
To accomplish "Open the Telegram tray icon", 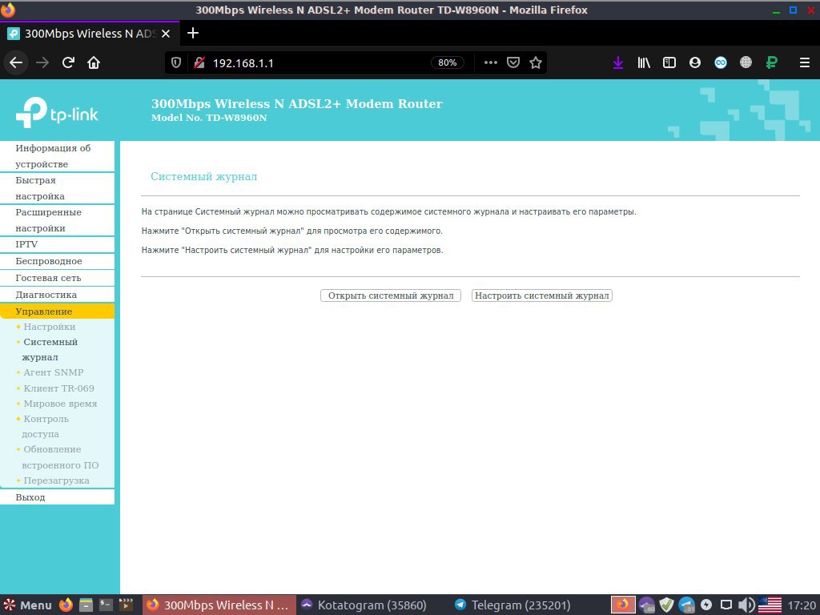I will click(x=686, y=605).
